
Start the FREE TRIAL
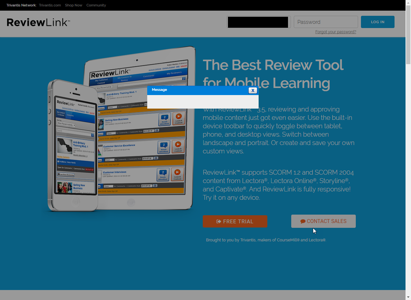coord(235,221)
